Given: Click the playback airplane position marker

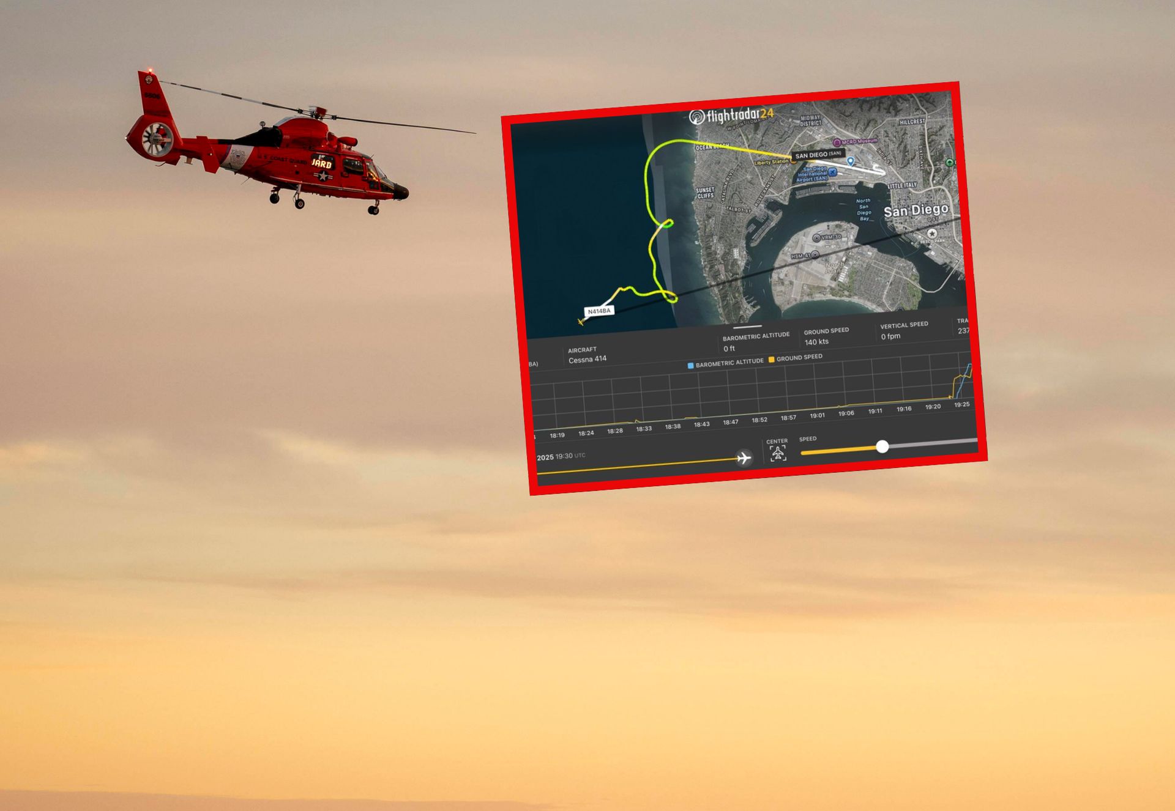Looking at the screenshot, I should point(744,458).
